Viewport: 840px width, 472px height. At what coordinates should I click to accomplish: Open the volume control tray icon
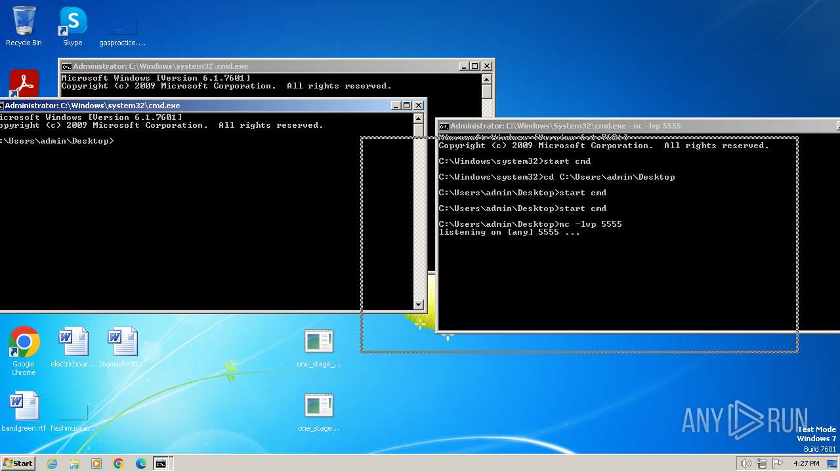[745, 463]
